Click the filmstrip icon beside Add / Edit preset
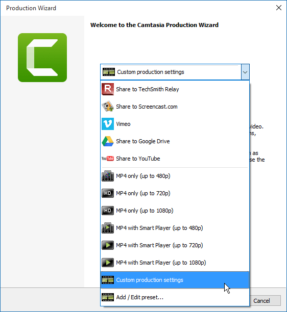Screen dimensions: 287x312 point(108,297)
